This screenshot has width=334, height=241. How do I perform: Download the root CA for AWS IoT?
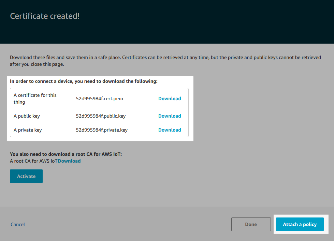pos(69,161)
